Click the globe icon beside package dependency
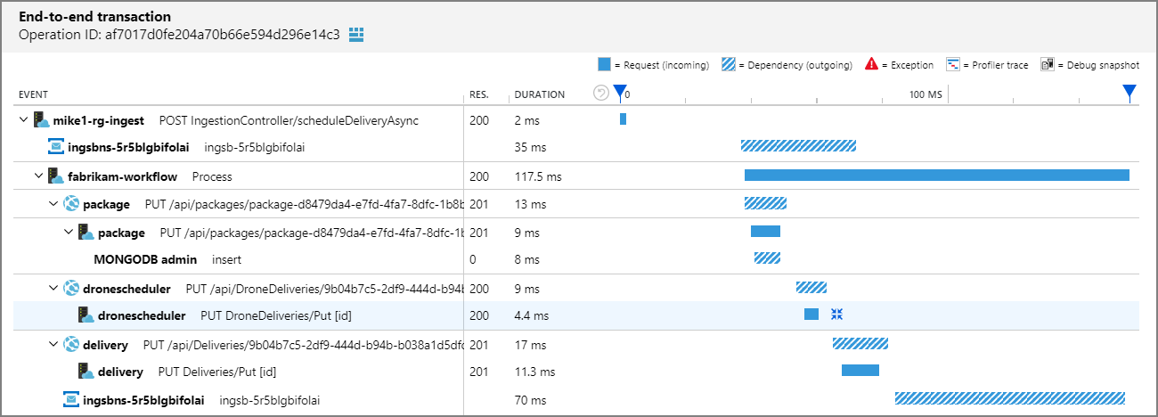Image resolution: width=1158 pixels, height=417 pixels. (x=70, y=204)
